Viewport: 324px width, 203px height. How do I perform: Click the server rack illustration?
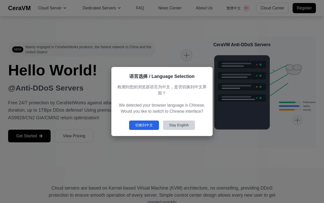click(x=242, y=92)
